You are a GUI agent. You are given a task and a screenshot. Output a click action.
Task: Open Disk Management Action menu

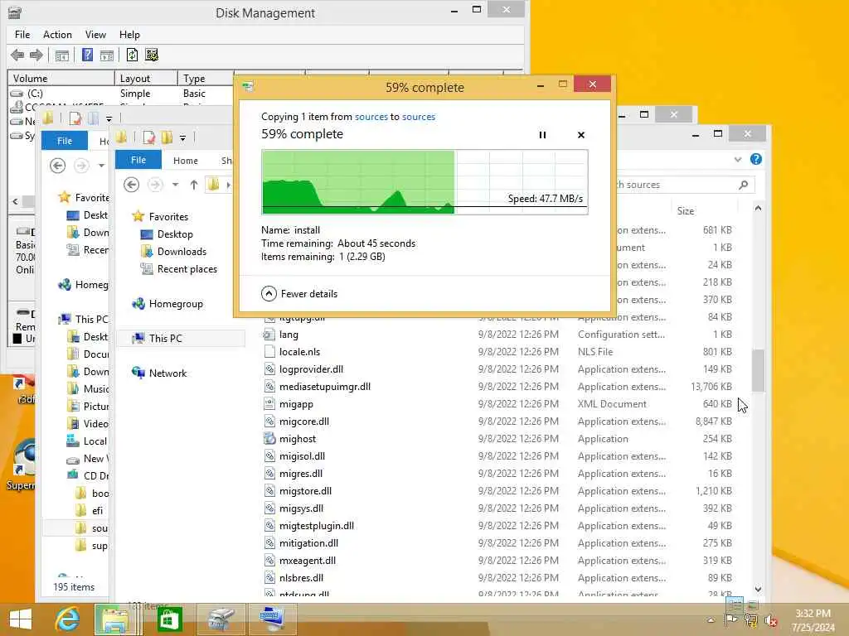[57, 35]
